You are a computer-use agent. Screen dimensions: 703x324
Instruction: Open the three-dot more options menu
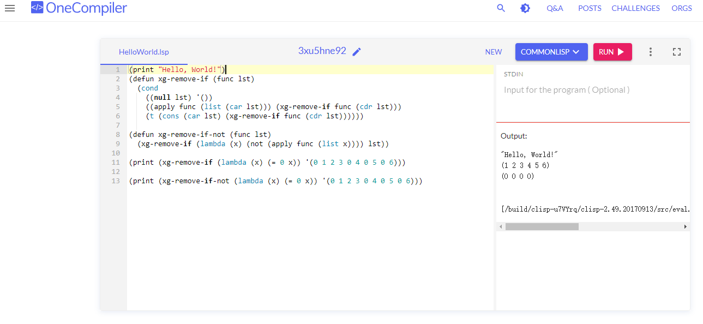coord(650,52)
